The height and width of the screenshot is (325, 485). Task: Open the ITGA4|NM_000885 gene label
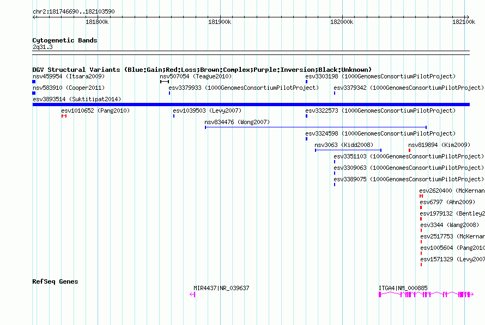tap(403, 288)
